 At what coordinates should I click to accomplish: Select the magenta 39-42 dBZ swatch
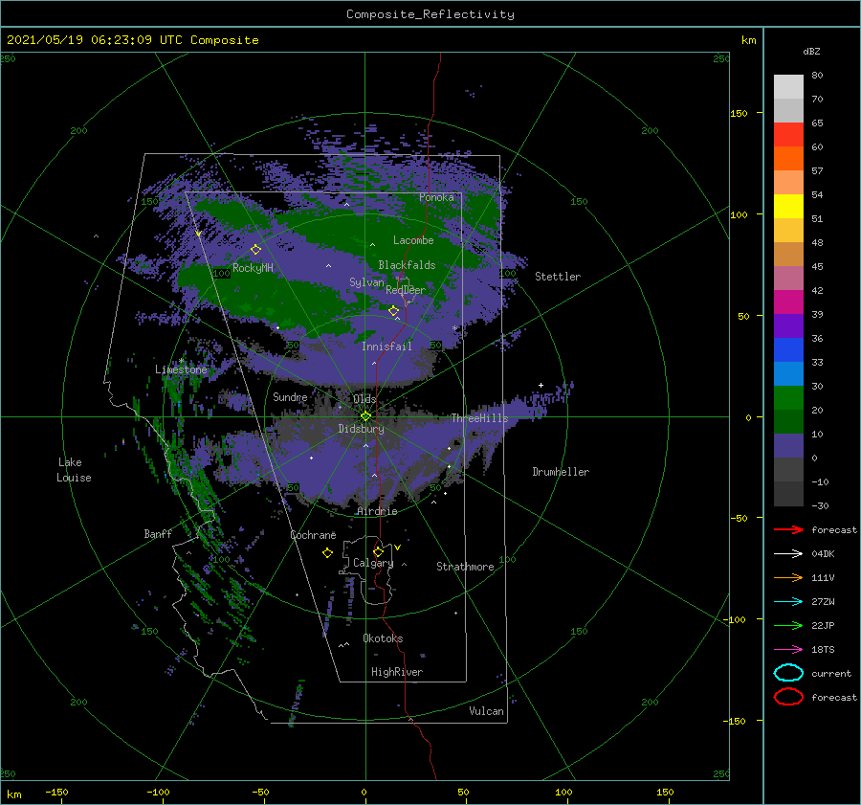(788, 302)
